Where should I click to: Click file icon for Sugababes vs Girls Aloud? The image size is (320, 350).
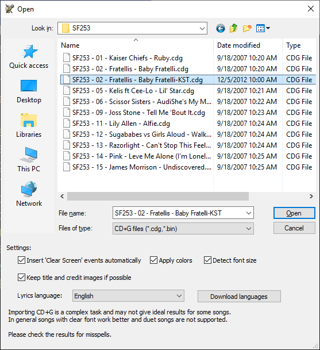tap(67, 134)
